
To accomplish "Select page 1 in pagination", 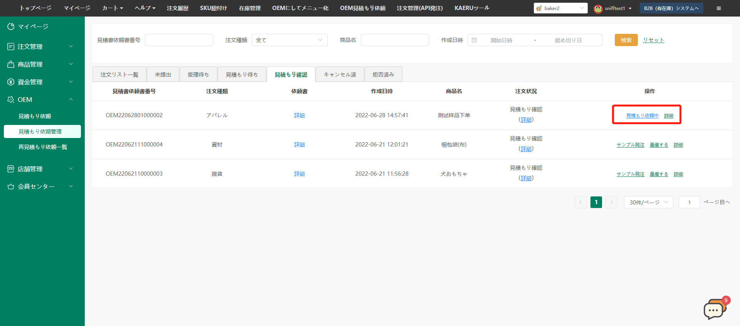I will 596,202.
